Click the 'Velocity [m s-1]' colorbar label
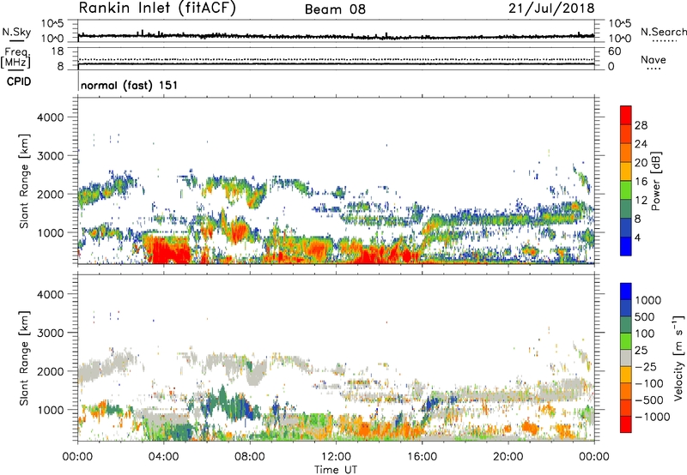The image size is (687, 475). (x=678, y=358)
